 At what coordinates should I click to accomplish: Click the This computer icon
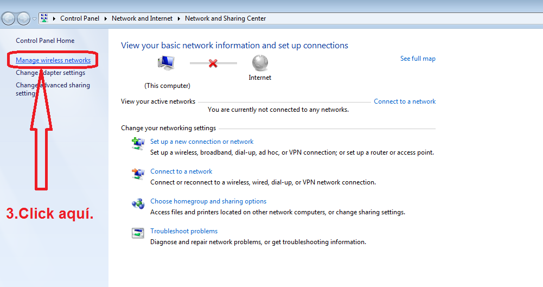coord(166,63)
